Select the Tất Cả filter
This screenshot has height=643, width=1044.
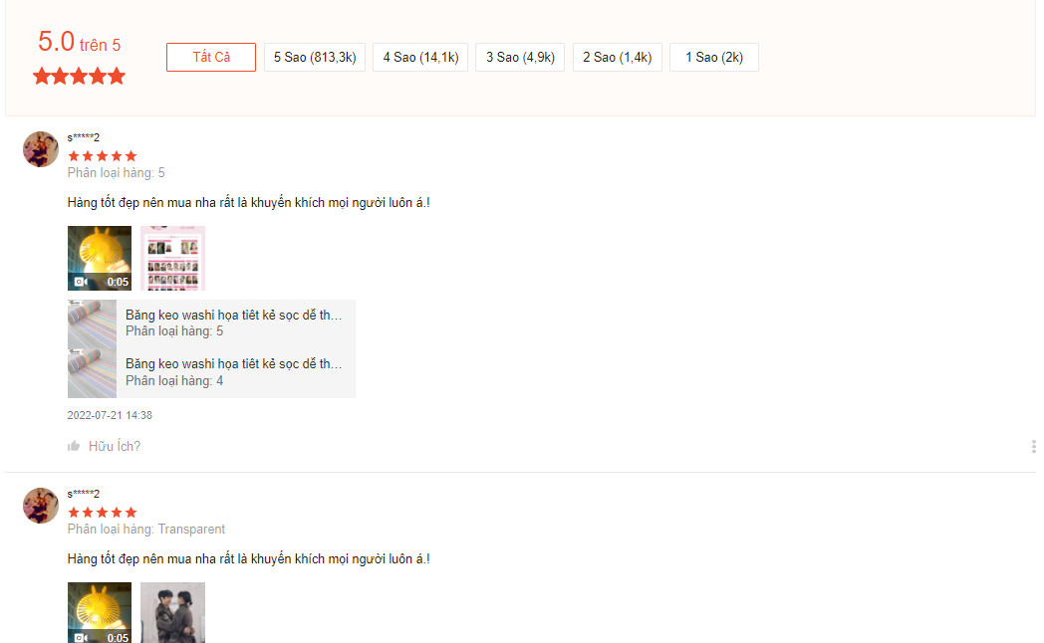click(211, 58)
